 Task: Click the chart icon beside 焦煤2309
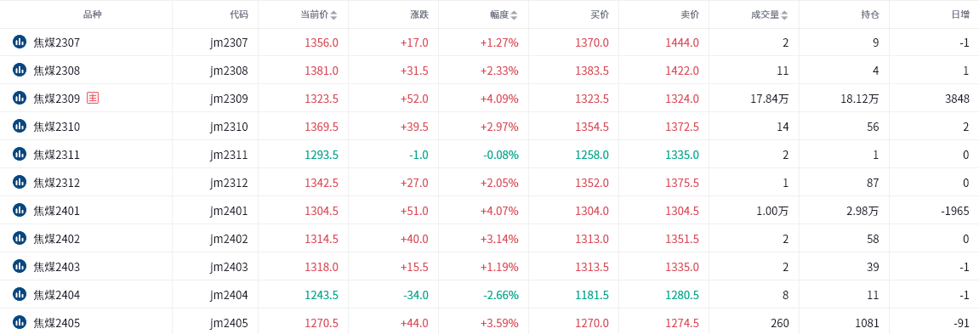tap(20, 98)
